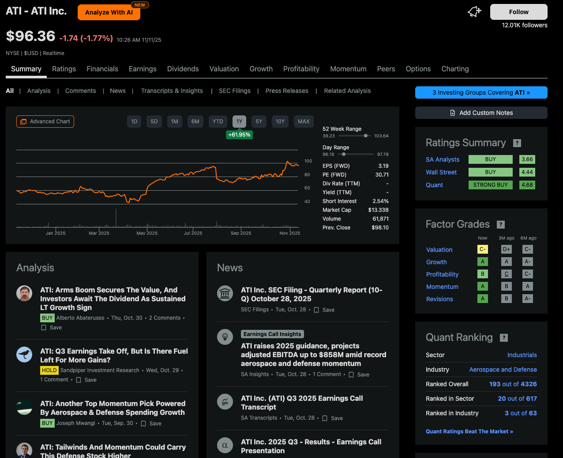Click bookmark icon on Quarterly Report news
The height and width of the screenshot is (458, 563).
pyautogui.click(x=316, y=310)
